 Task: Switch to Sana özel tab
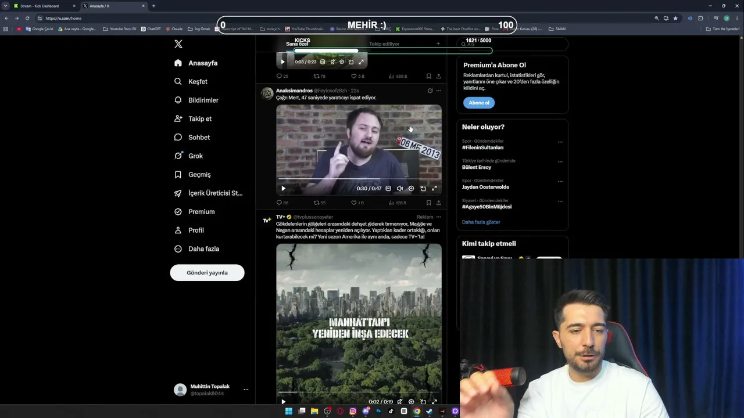click(x=297, y=44)
